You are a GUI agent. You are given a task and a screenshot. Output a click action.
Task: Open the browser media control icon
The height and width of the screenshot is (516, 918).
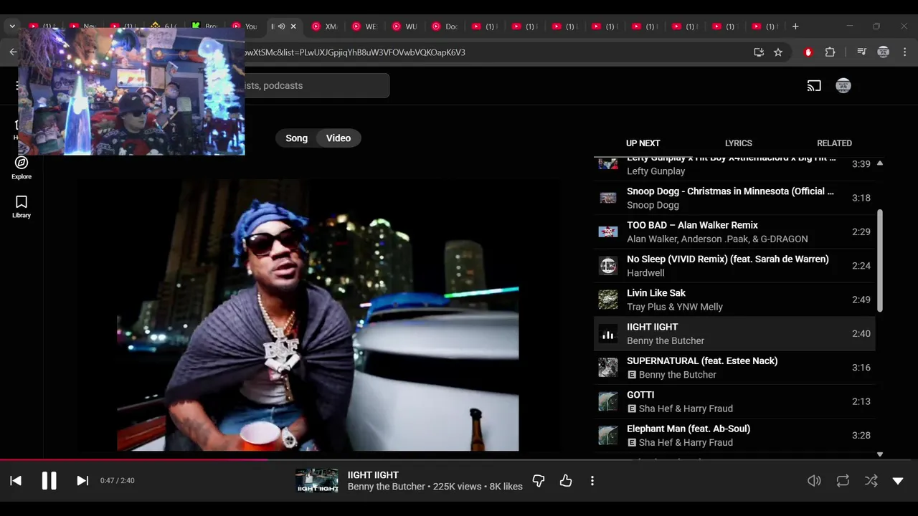(862, 52)
